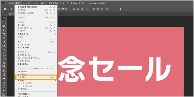Image resolution: width=194 pixels, height=97 pixels.
Task: Select the Dodge tool
Action: tap(4, 79)
